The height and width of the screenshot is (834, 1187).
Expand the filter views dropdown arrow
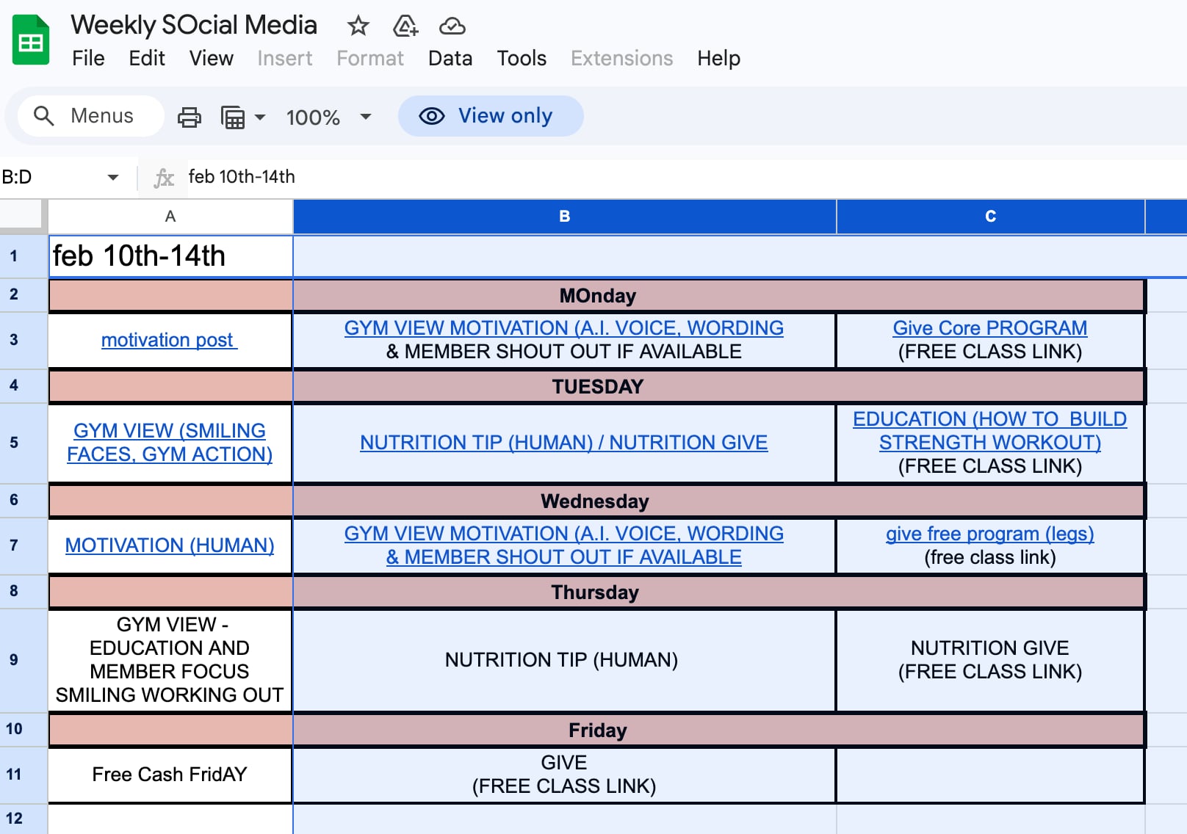[x=260, y=117]
